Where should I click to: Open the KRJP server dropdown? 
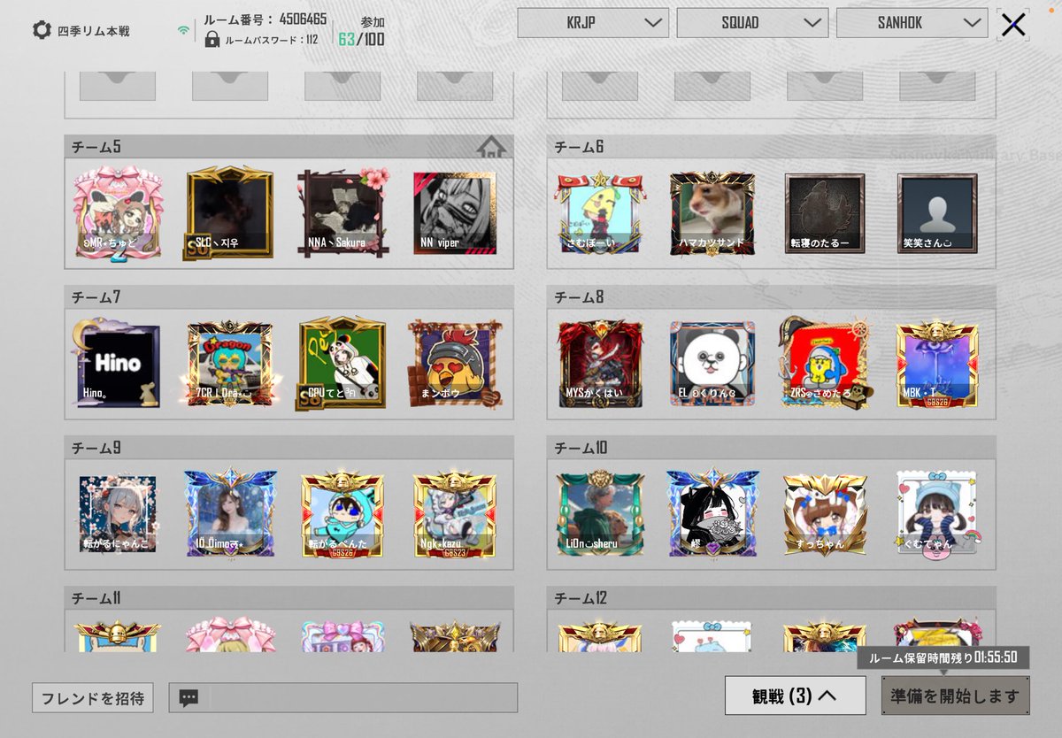pyautogui.click(x=593, y=23)
